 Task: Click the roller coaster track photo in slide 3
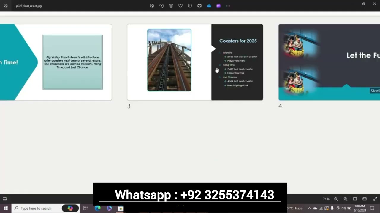click(169, 60)
